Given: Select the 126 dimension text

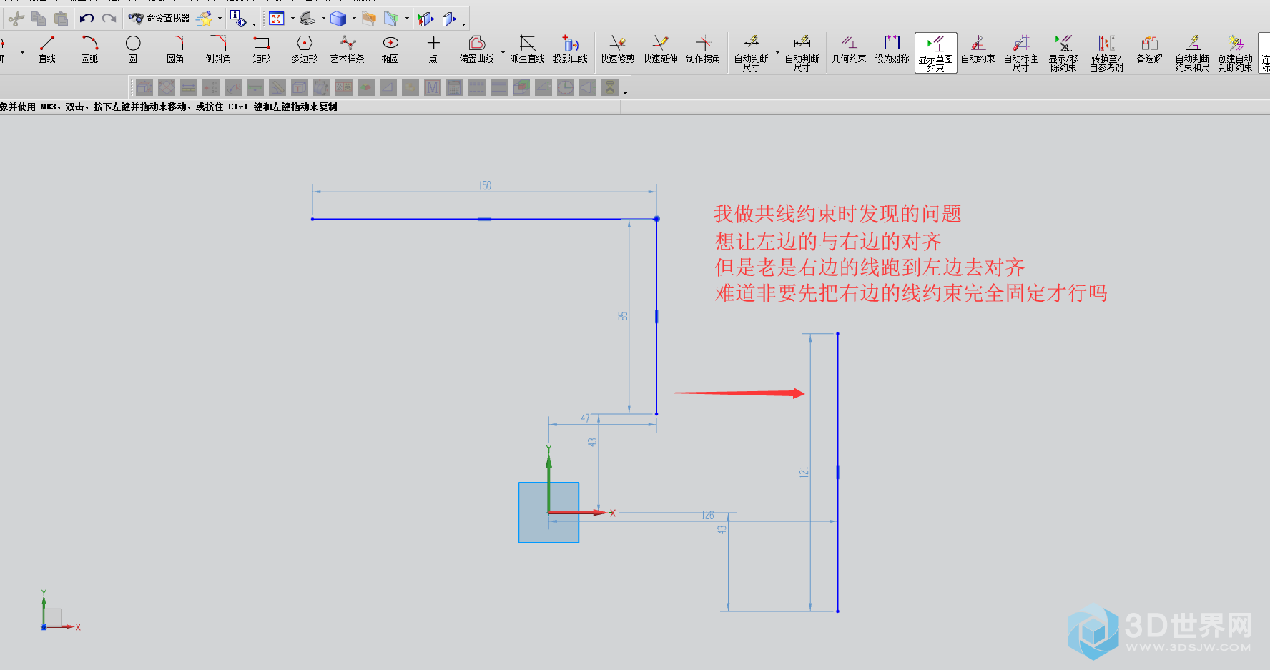Looking at the screenshot, I should [708, 515].
